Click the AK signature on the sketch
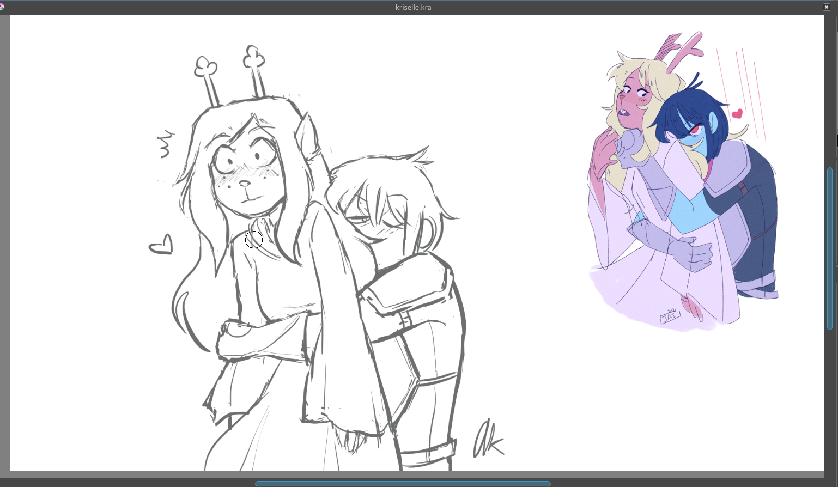 (488, 439)
